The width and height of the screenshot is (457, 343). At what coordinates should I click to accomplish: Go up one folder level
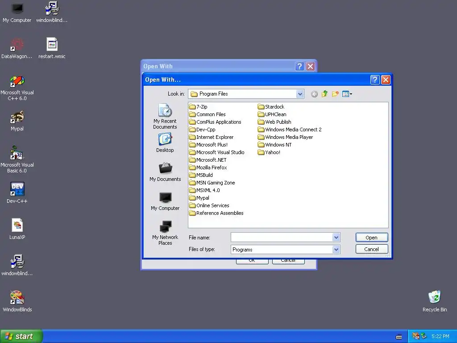coord(325,94)
